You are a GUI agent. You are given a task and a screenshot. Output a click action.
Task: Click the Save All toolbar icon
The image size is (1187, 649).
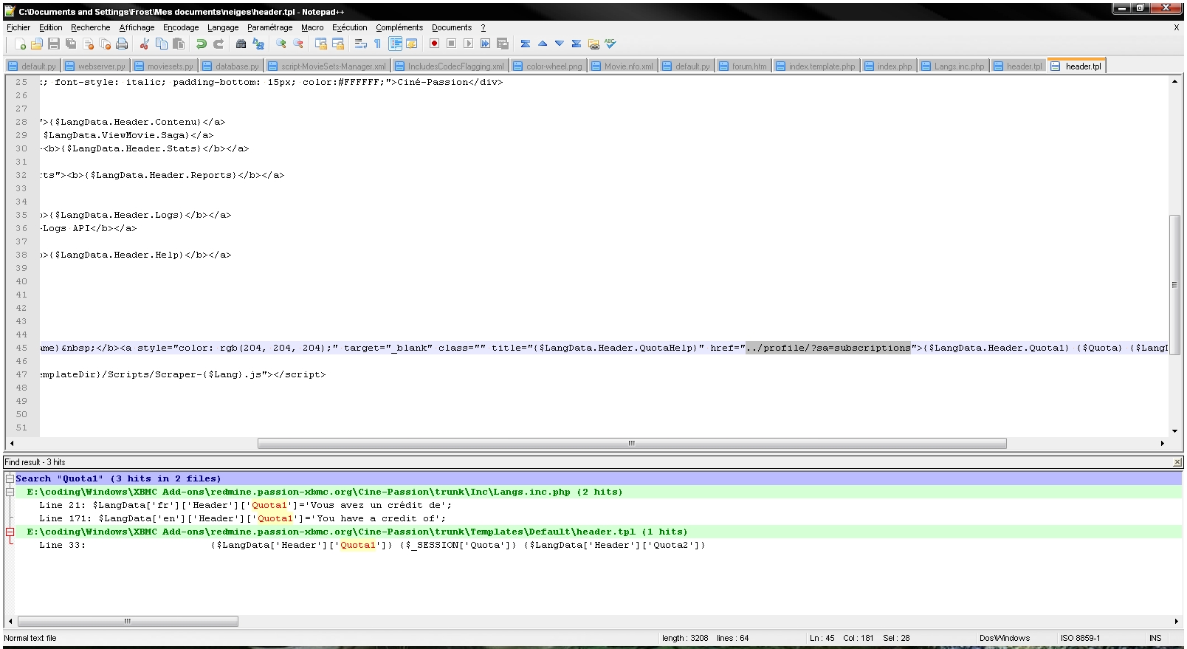pos(71,44)
